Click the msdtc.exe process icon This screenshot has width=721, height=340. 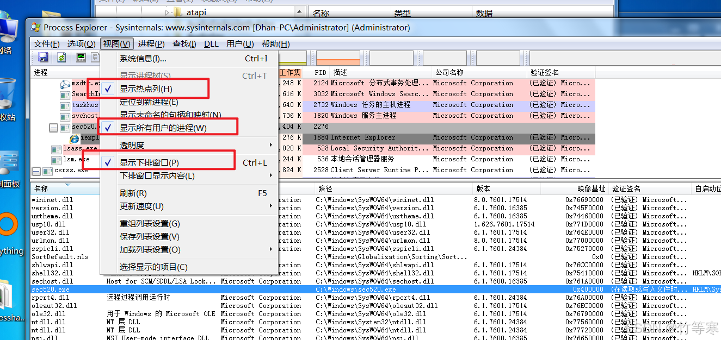(65, 84)
